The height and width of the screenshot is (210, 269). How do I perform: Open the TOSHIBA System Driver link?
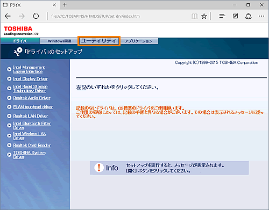point(29,155)
